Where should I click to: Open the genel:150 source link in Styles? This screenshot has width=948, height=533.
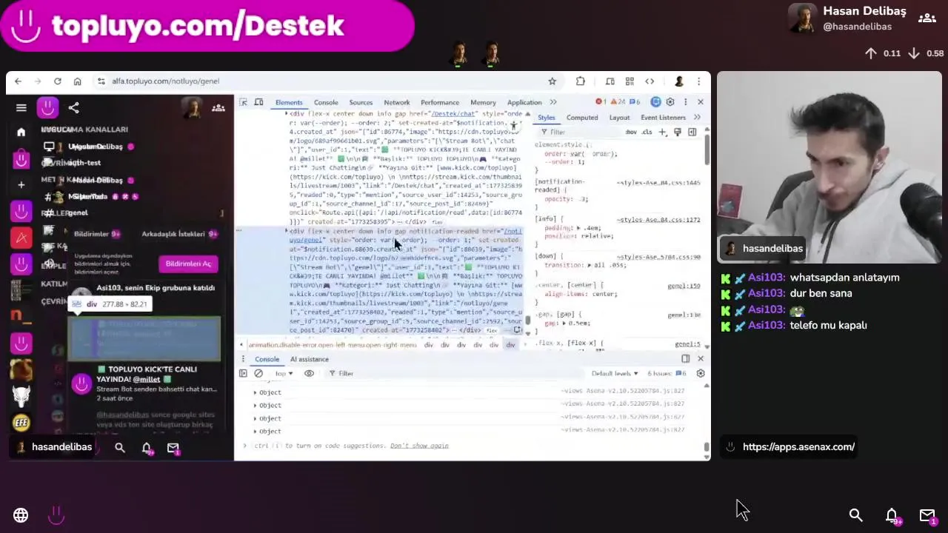coord(684,286)
